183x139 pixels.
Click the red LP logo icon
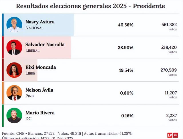pyautogui.click(x=170, y=135)
